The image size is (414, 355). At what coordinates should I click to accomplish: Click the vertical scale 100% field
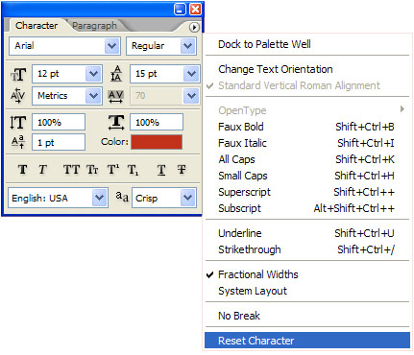point(59,122)
